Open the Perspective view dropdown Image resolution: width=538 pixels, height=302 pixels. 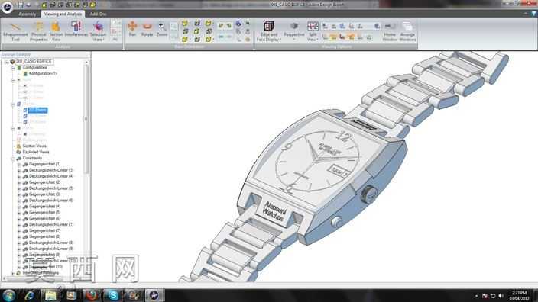294,31
